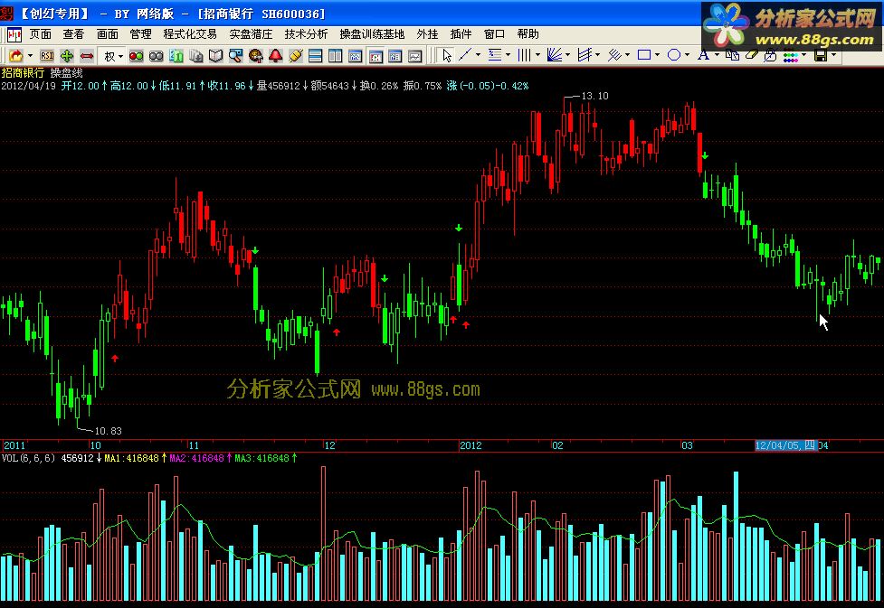Open the numbered blocks toolbar icon
Screen dimensions: 884x608
176,56
